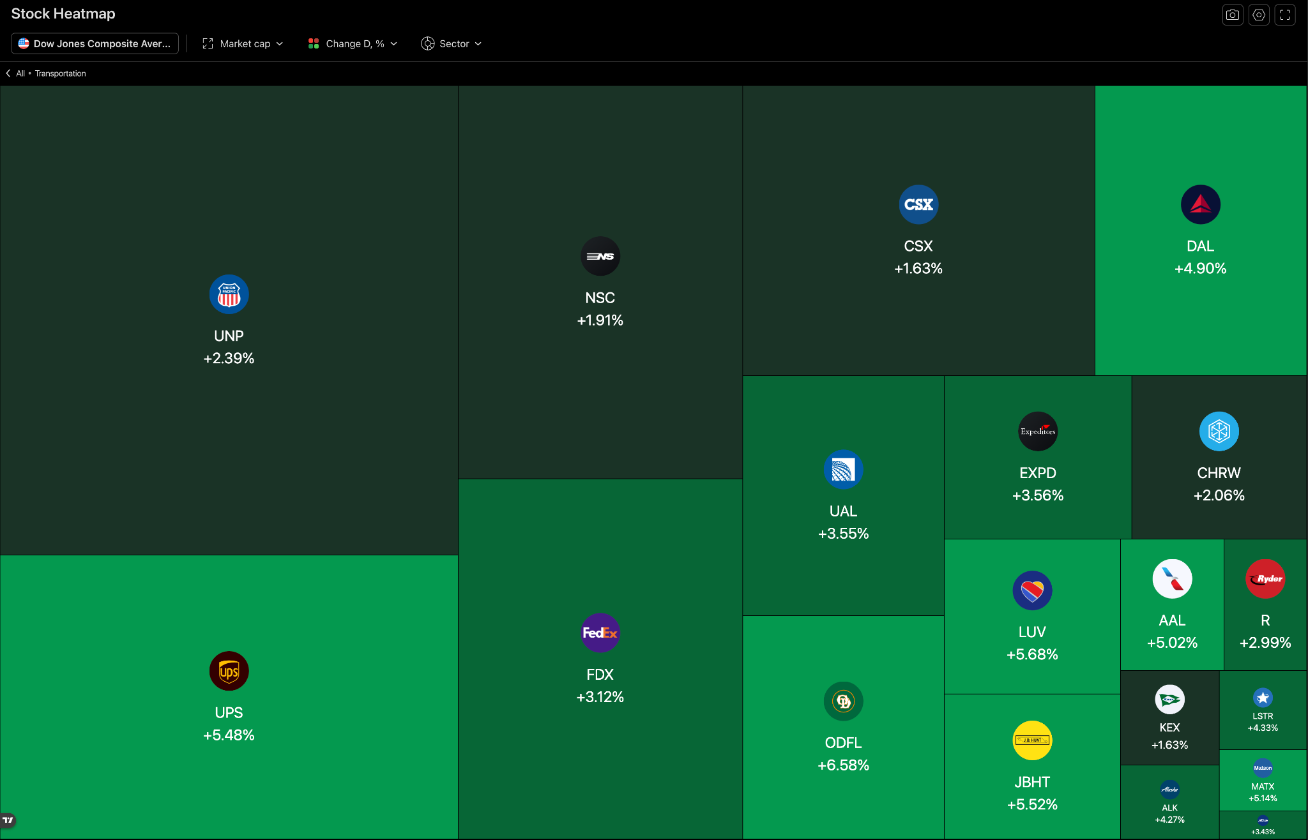Click the Delta Air Lines logo

tap(1200, 205)
